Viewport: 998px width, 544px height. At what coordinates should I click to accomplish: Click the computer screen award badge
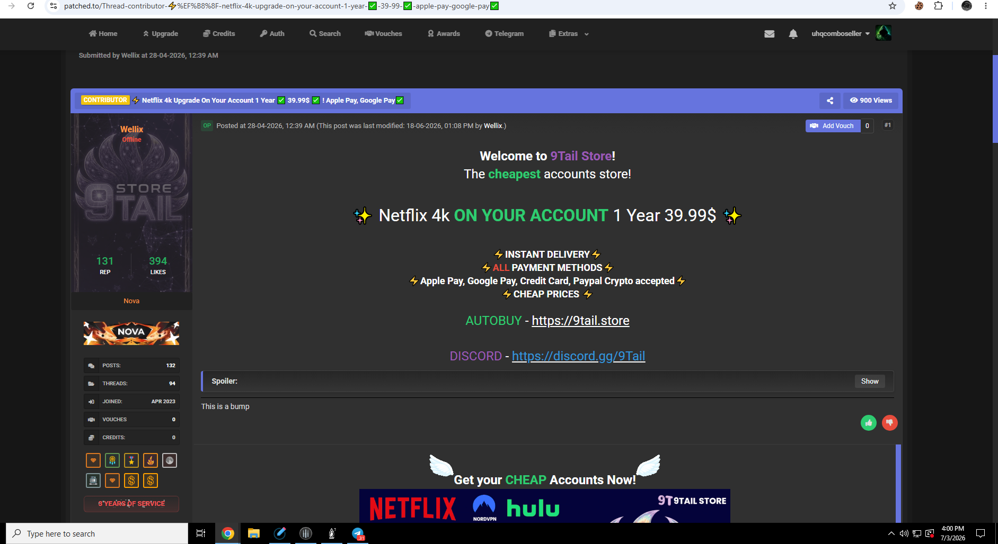coord(93,480)
